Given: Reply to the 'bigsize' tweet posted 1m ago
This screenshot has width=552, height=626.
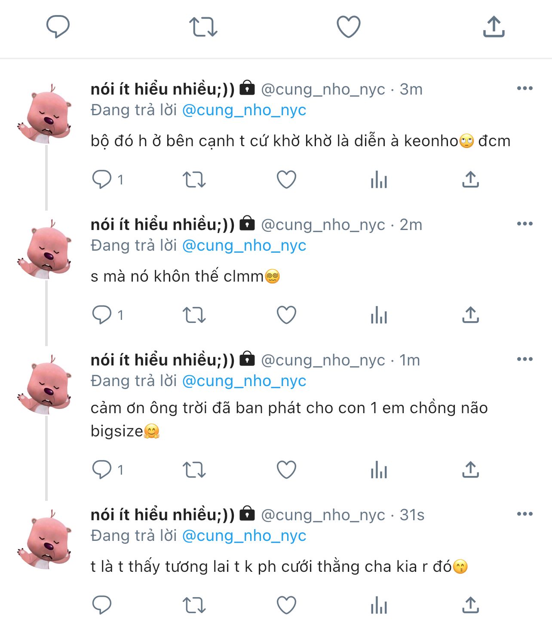Looking at the screenshot, I should pos(102,470).
